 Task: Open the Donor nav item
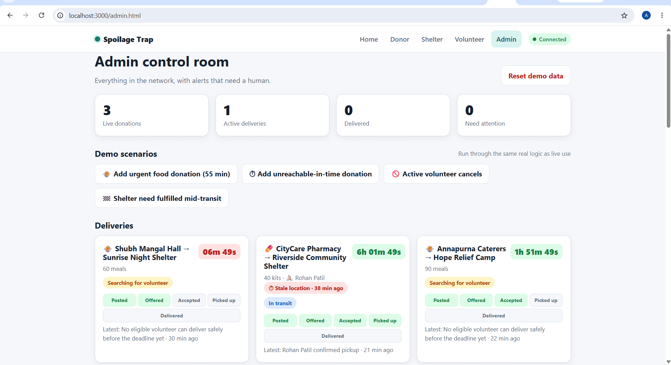(x=400, y=39)
